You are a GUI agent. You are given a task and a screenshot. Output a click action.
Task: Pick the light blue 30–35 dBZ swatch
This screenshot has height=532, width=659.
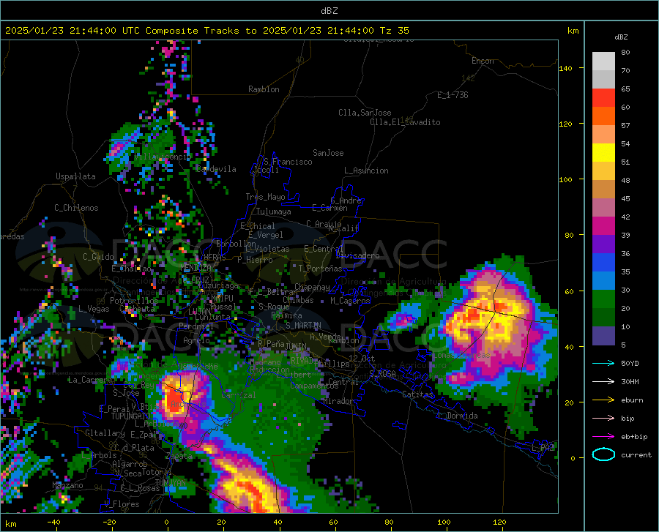tap(603, 281)
